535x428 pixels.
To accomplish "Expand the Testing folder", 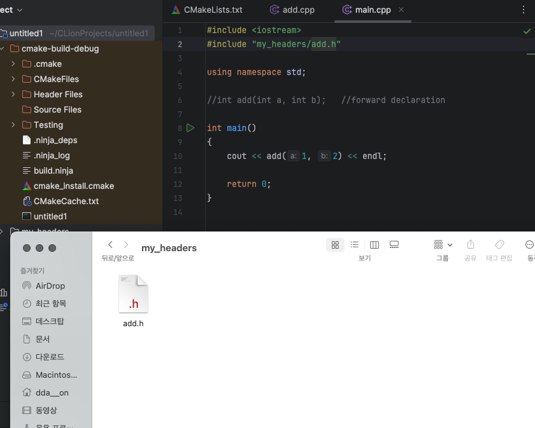I will click(x=13, y=125).
